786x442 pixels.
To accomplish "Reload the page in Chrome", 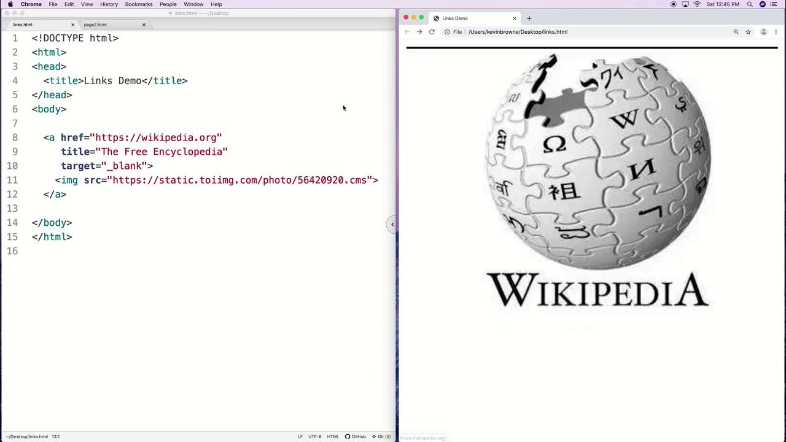I will click(432, 32).
